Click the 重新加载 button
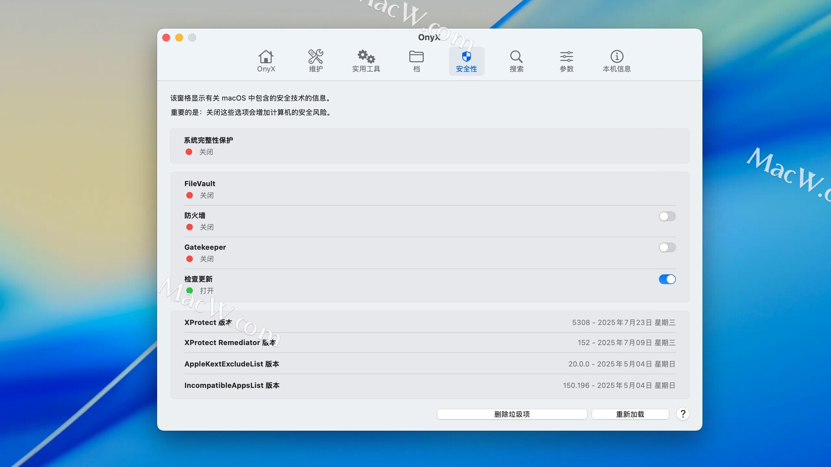Viewport: 831px width, 467px height. click(630, 414)
